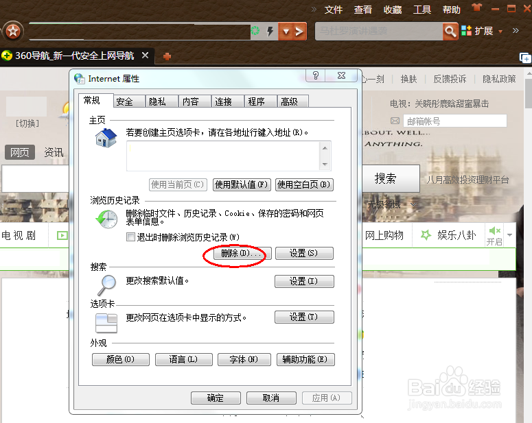Click the 邮箱帐号 input field
The height and width of the screenshot is (423, 532).
pos(455,121)
